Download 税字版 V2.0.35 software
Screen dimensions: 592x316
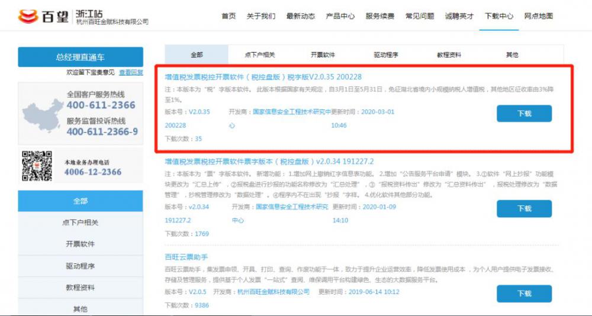tap(524, 114)
